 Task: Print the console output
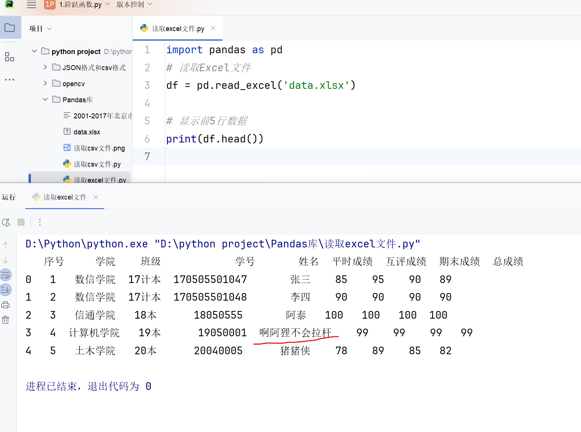[5, 305]
